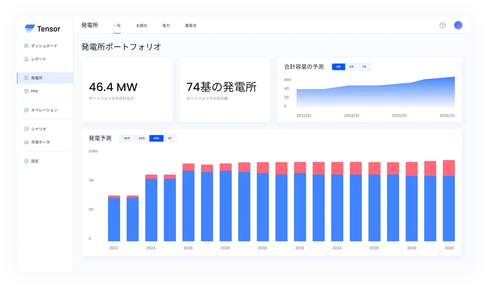Viewport: 487px width, 289px height.
Task: Click the 発電所 title in the top bar
Action: 90,25
